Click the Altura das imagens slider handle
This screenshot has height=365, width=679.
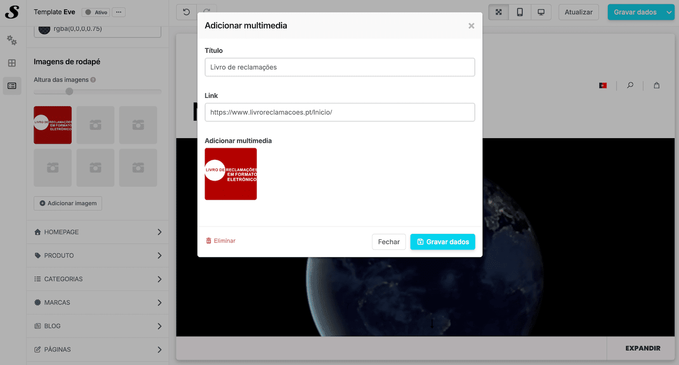[x=69, y=91]
